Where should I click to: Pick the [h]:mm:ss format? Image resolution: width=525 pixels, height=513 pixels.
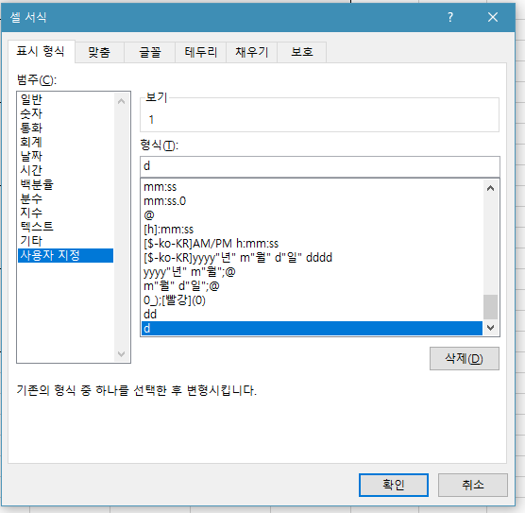point(312,230)
